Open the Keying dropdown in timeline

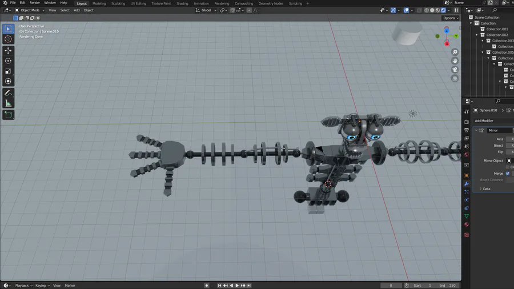pos(42,286)
